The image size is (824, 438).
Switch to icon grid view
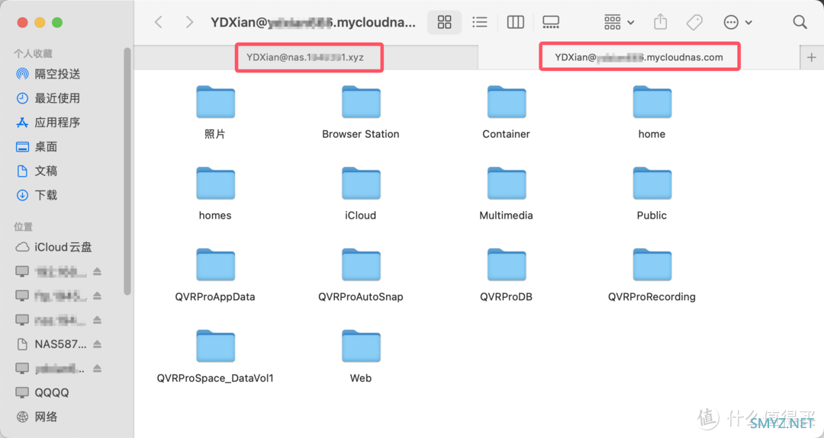pyautogui.click(x=445, y=22)
